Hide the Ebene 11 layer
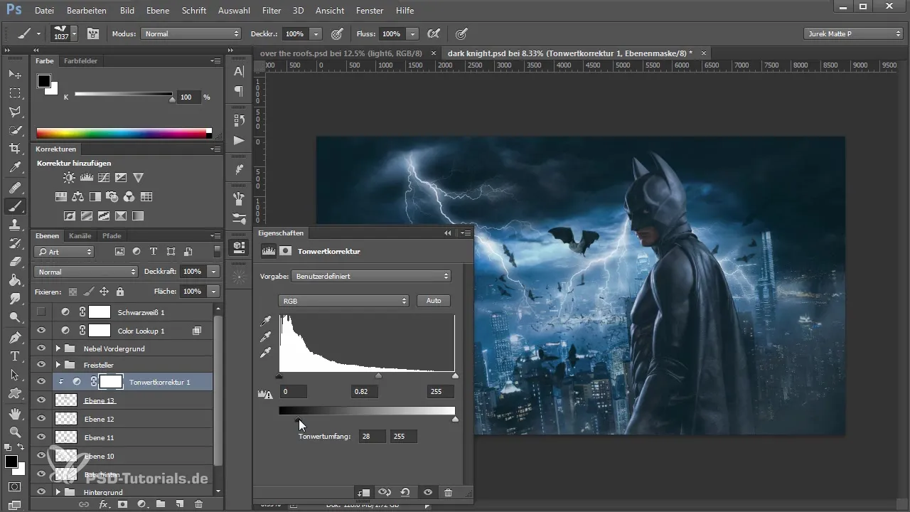Image resolution: width=910 pixels, height=512 pixels. 41,437
